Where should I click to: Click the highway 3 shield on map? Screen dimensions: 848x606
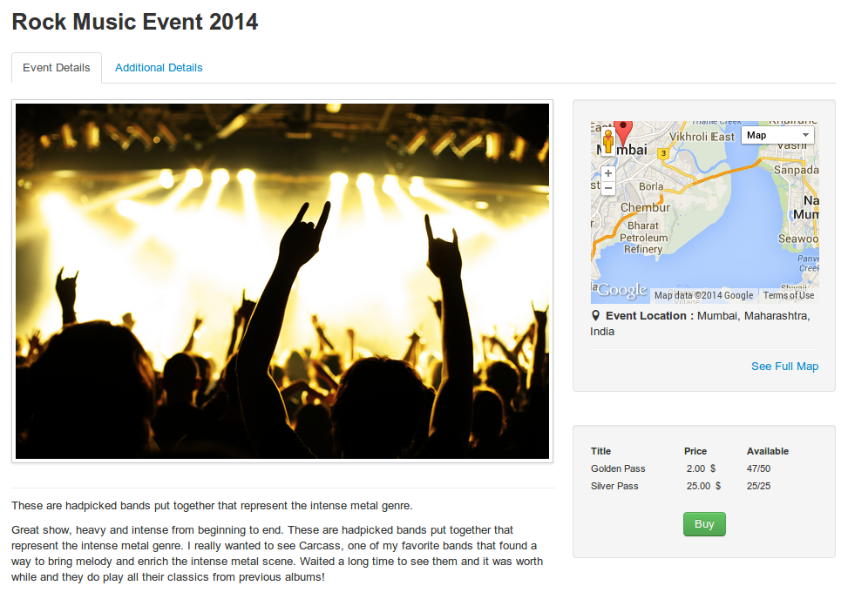click(x=663, y=153)
